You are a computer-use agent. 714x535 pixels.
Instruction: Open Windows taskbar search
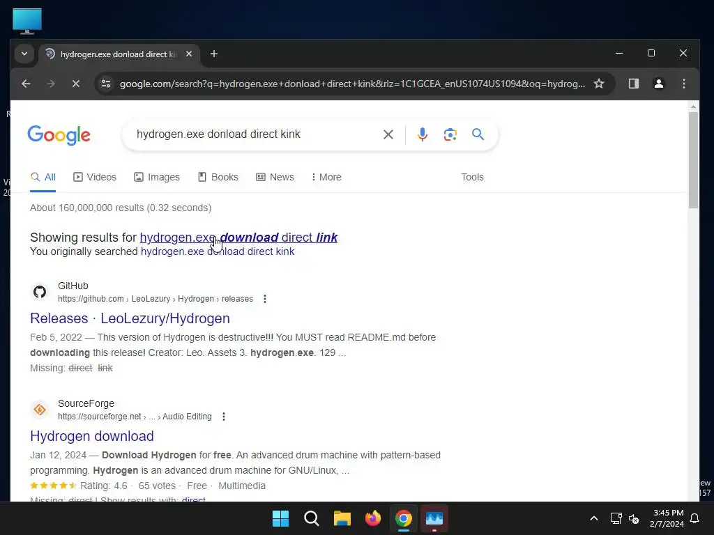click(x=312, y=518)
